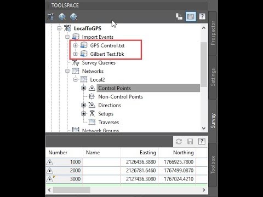Screen dimensions: 263x197
Task: Collapse the Import Events node
Action: pos(67,37)
